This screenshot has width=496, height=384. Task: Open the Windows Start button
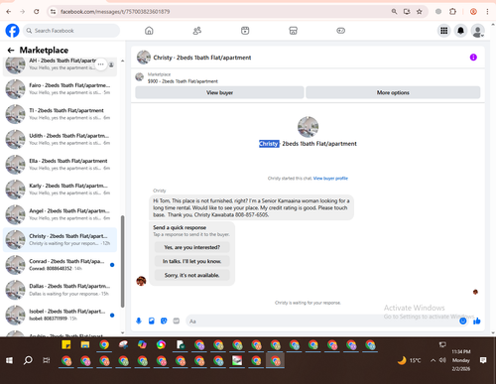pos(9,360)
